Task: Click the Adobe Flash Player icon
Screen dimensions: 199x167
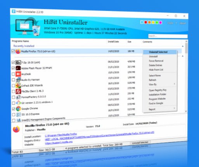Action: tap(18, 68)
